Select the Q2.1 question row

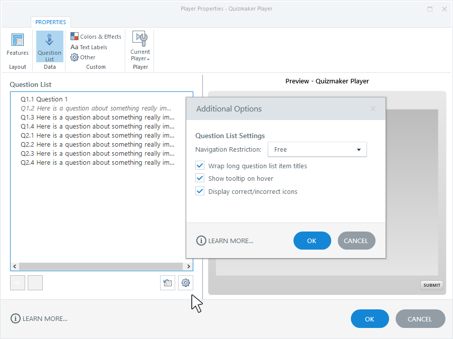(x=97, y=136)
